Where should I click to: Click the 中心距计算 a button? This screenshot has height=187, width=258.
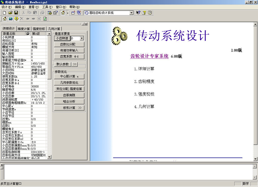[69, 76]
